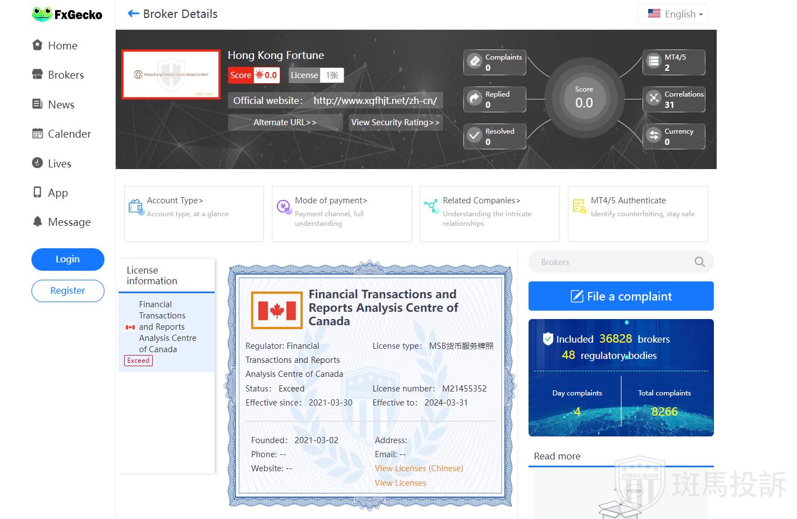Click the back arrow beside Broker Details

point(133,13)
